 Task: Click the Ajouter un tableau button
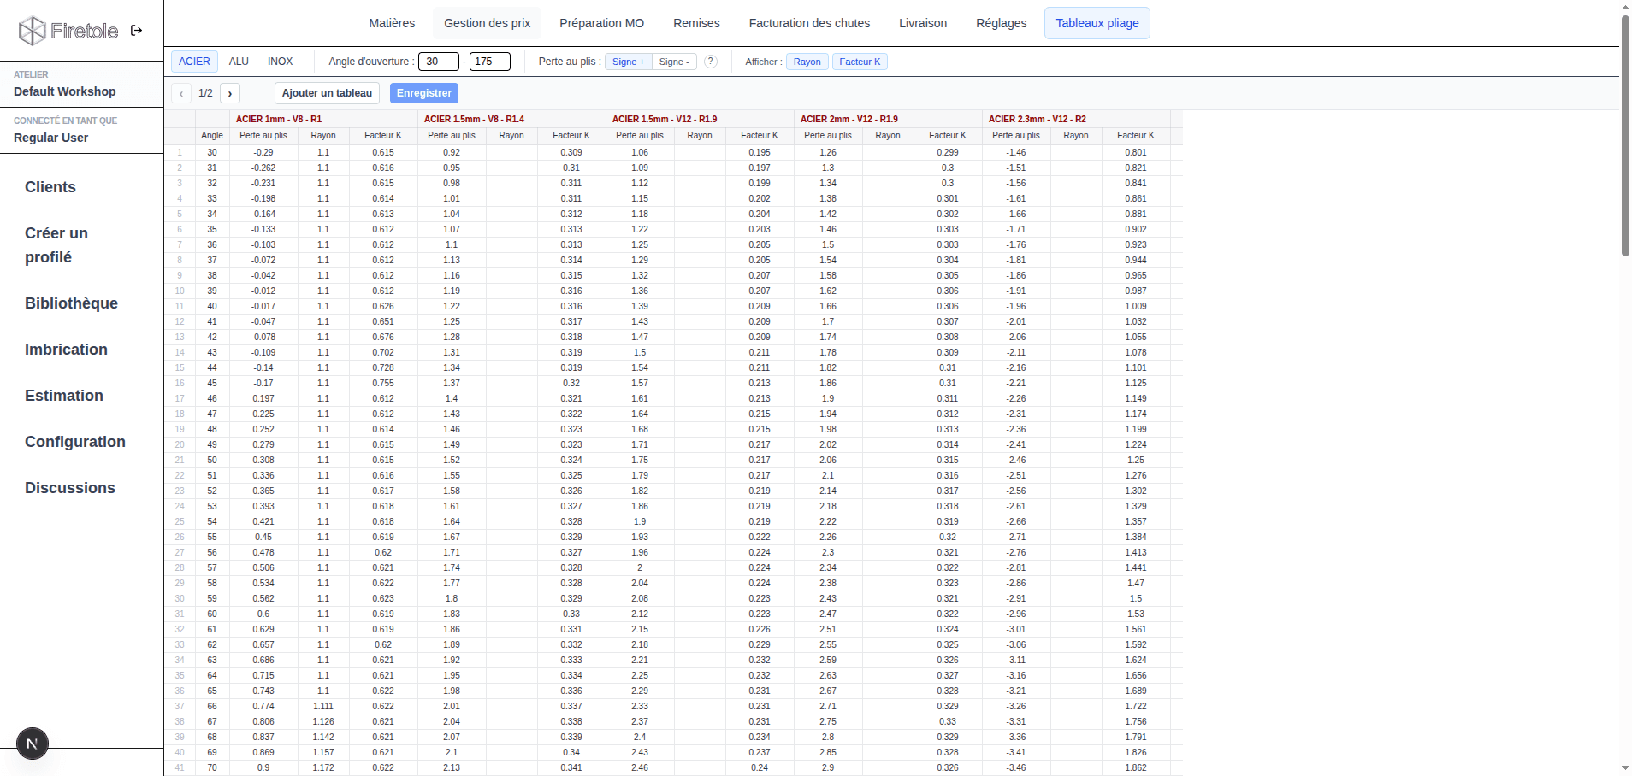(x=327, y=93)
